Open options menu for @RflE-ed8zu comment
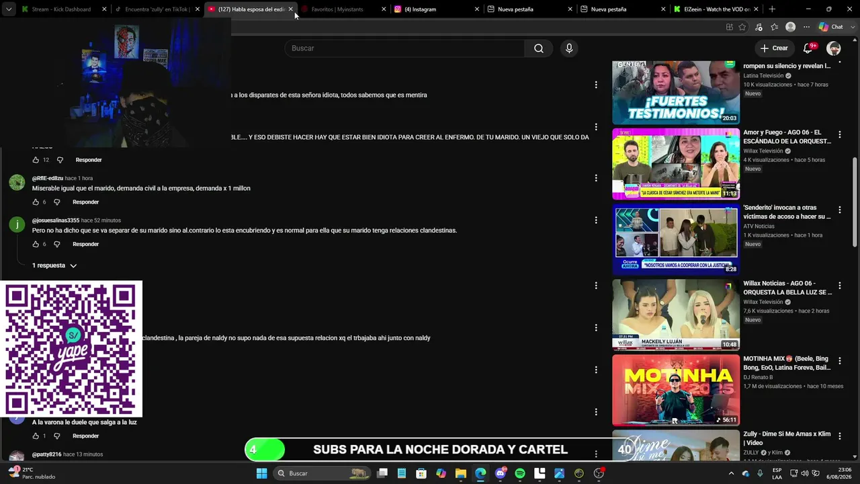Screen dimensions: 860x484 tap(595, 178)
